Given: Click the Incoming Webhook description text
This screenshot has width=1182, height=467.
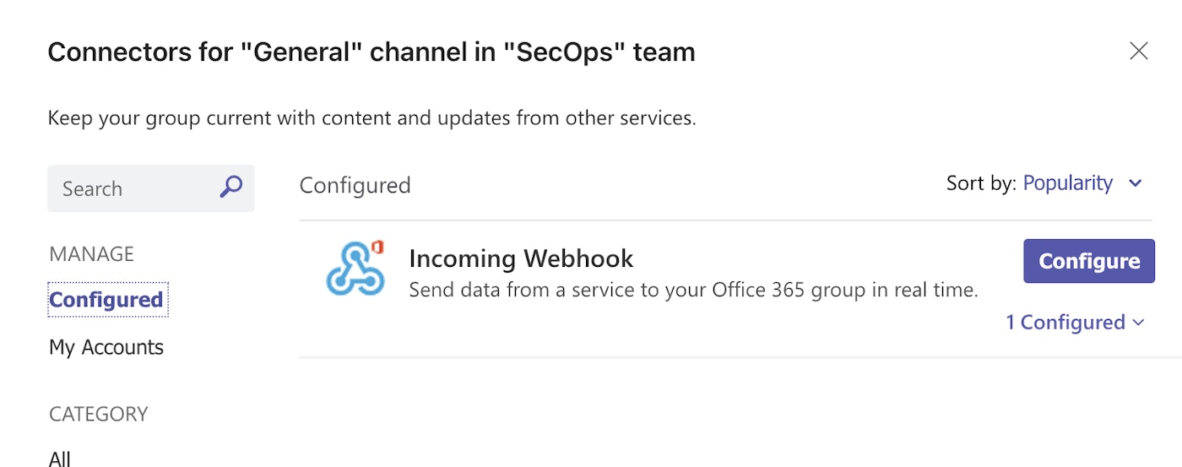Looking at the screenshot, I should tap(693, 291).
